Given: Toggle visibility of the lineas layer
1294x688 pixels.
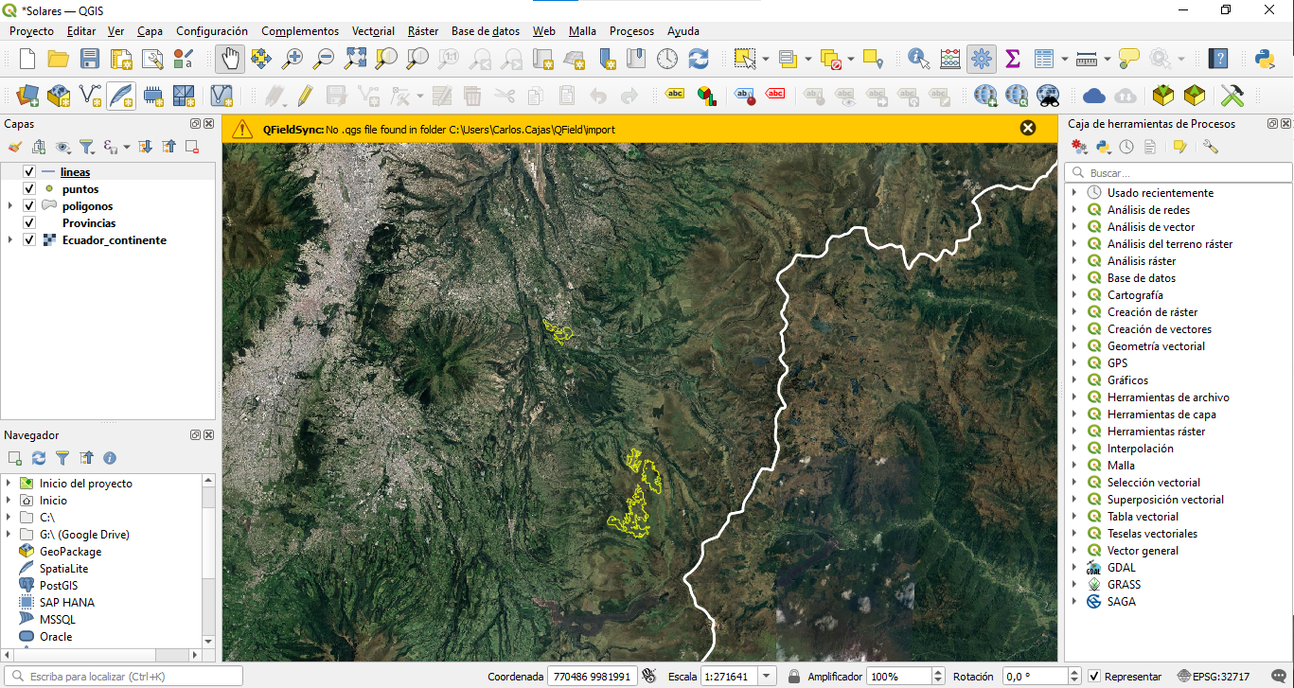Looking at the screenshot, I should coord(28,172).
